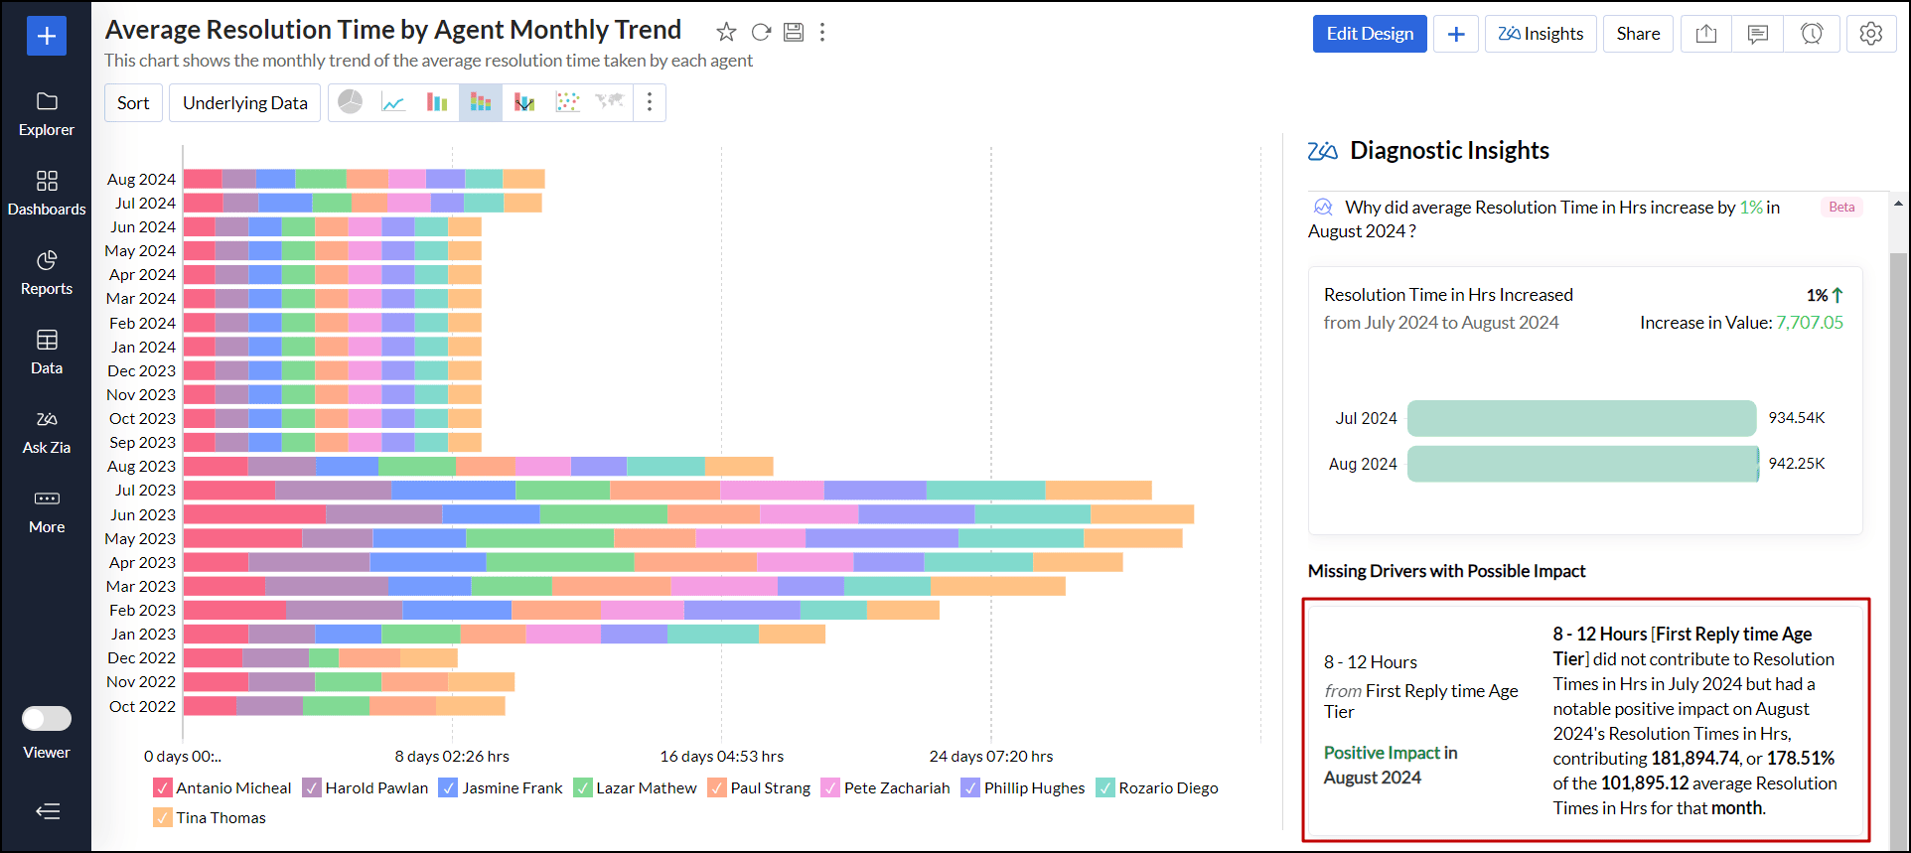
Task: Toggle the Viewer mode switch
Action: click(47, 718)
